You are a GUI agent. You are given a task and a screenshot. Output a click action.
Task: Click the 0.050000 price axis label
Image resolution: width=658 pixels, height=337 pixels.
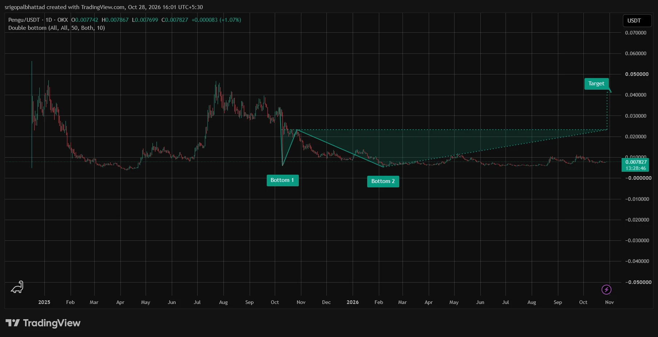(x=637, y=74)
